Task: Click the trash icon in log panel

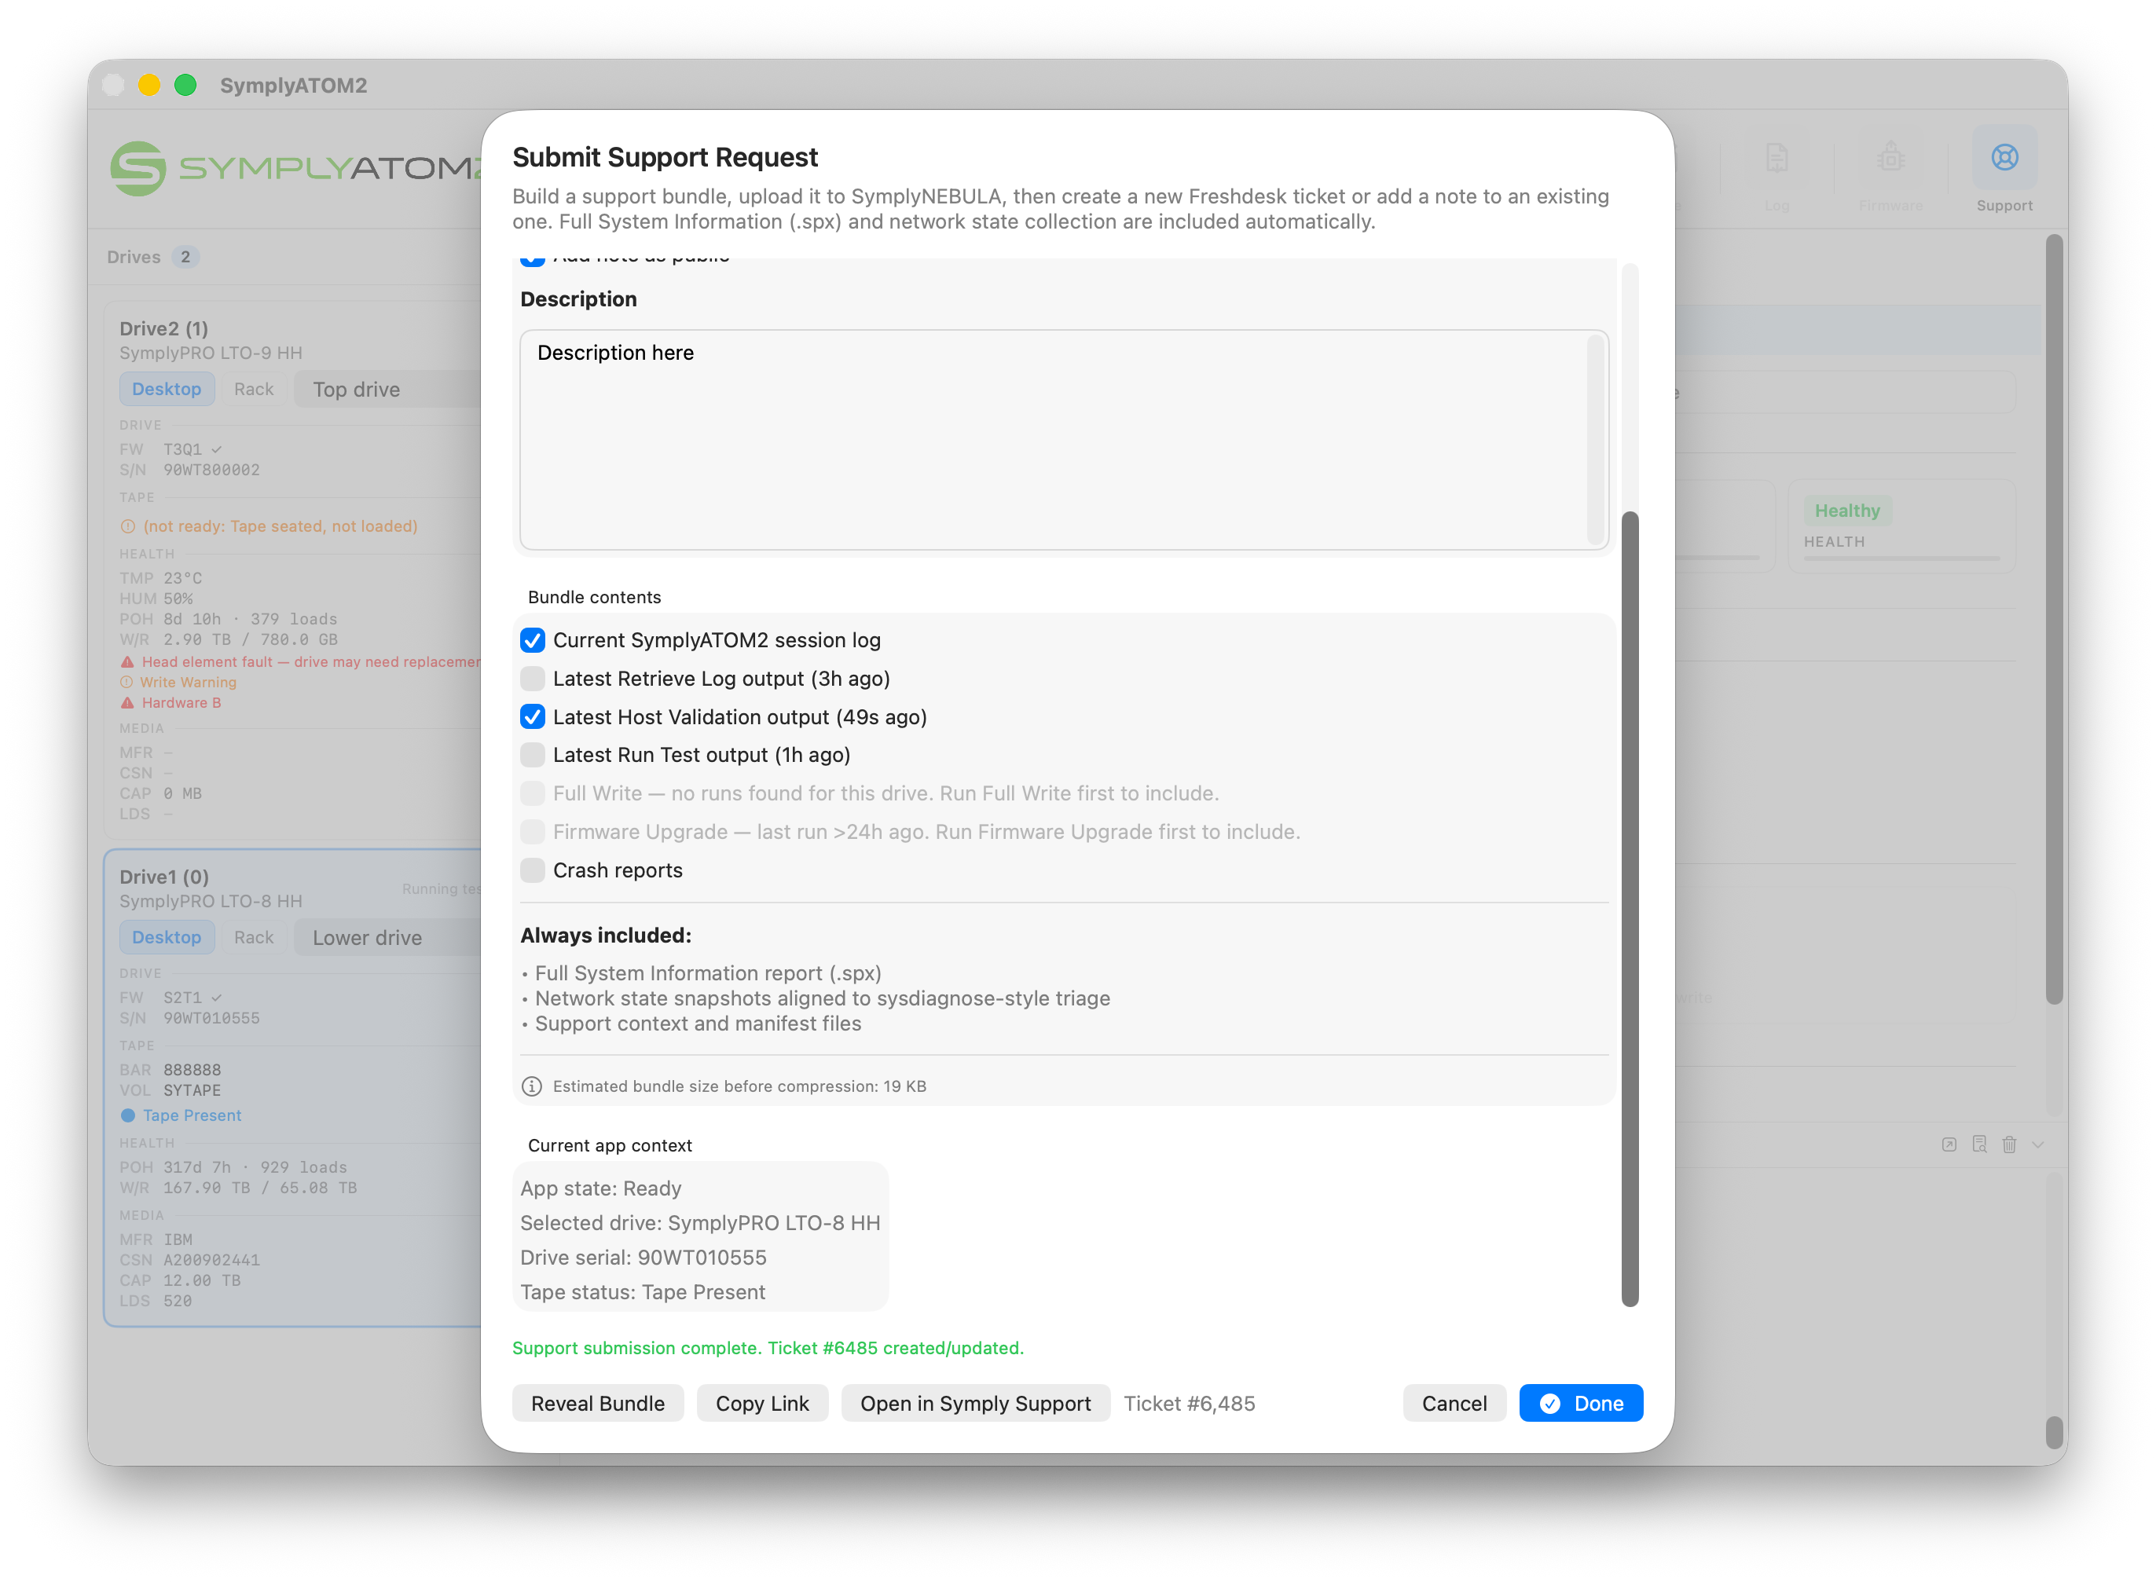Action: click(2008, 1144)
